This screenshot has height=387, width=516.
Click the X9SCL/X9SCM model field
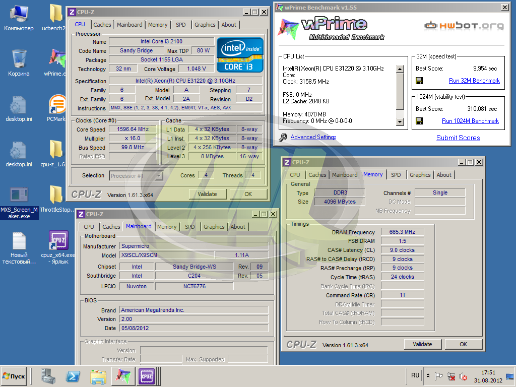tap(167, 255)
